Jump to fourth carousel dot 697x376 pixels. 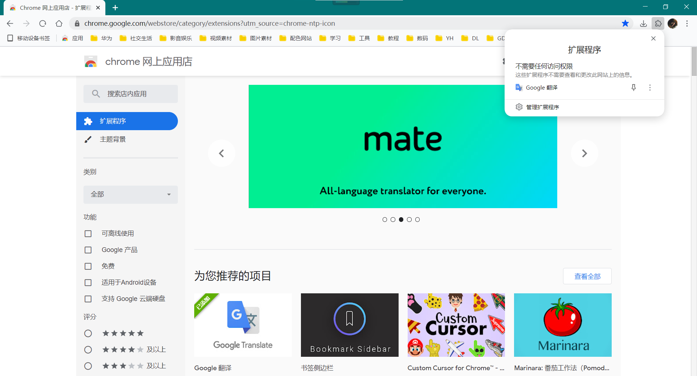point(409,219)
